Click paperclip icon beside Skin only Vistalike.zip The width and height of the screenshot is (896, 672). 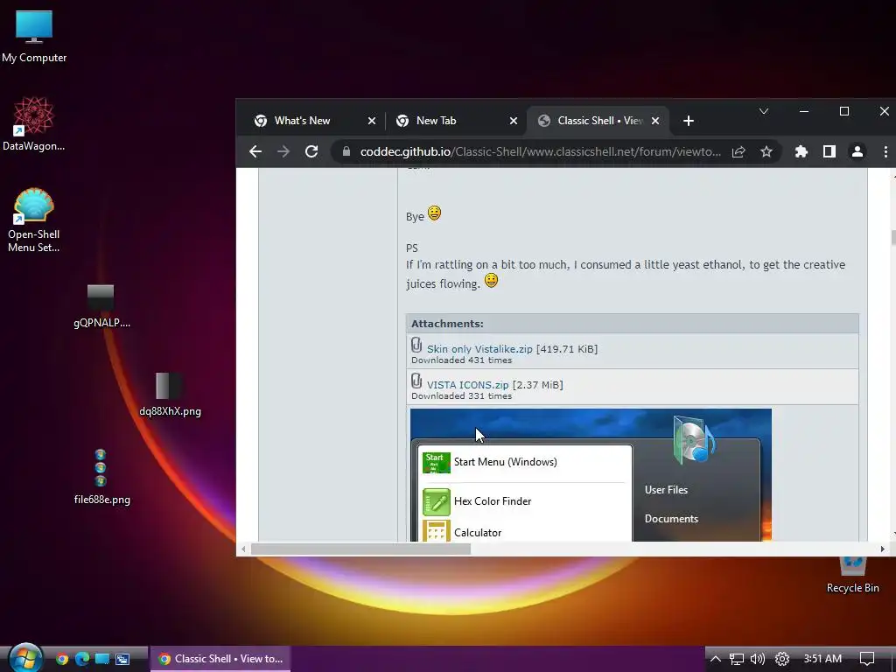coord(416,345)
